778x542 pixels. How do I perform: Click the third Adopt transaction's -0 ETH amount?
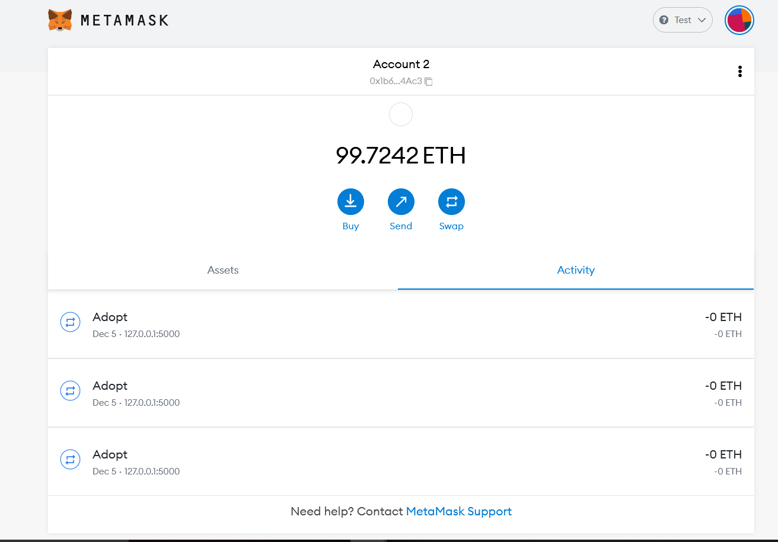point(723,454)
